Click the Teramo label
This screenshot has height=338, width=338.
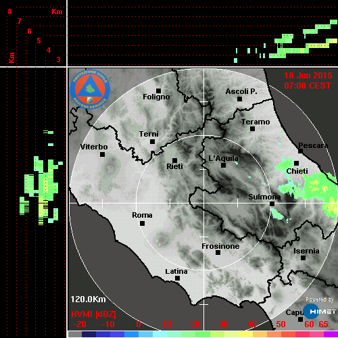(x=256, y=122)
